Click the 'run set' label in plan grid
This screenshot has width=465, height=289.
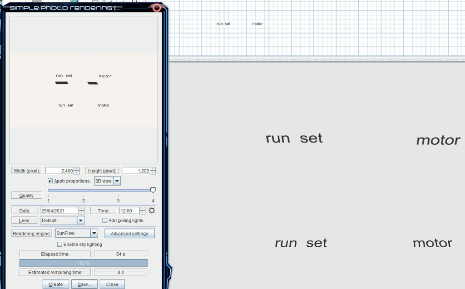point(223,24)
